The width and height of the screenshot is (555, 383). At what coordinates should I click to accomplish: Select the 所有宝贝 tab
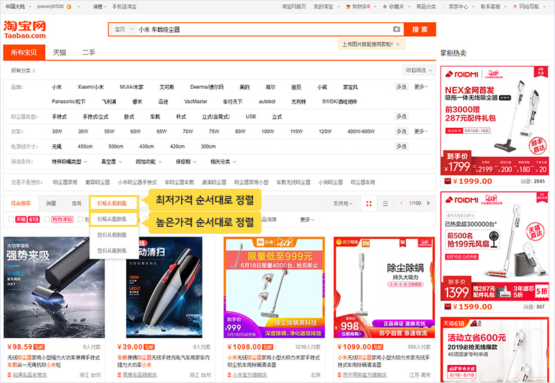point(24,53)
